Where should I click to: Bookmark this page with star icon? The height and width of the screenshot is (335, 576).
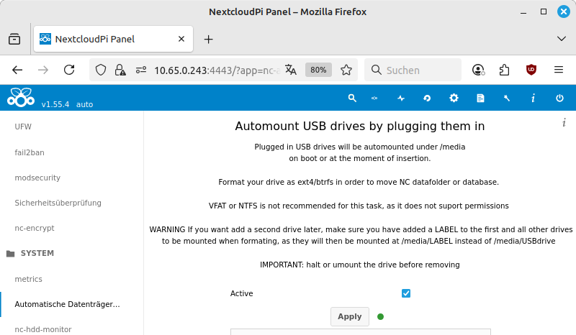point(346,70)
